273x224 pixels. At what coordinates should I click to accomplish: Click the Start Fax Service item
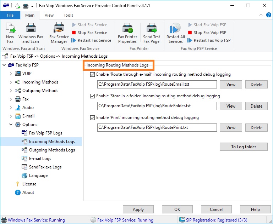[89, 25]
